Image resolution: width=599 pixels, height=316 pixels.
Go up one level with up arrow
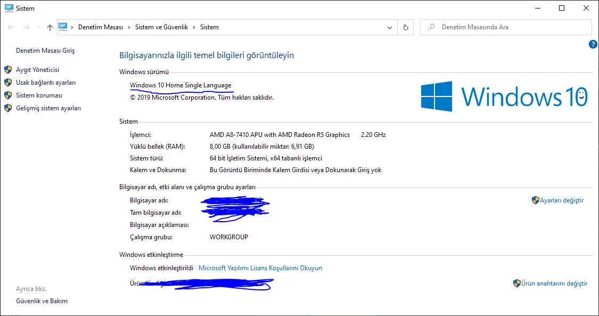(x=50, y=27)
